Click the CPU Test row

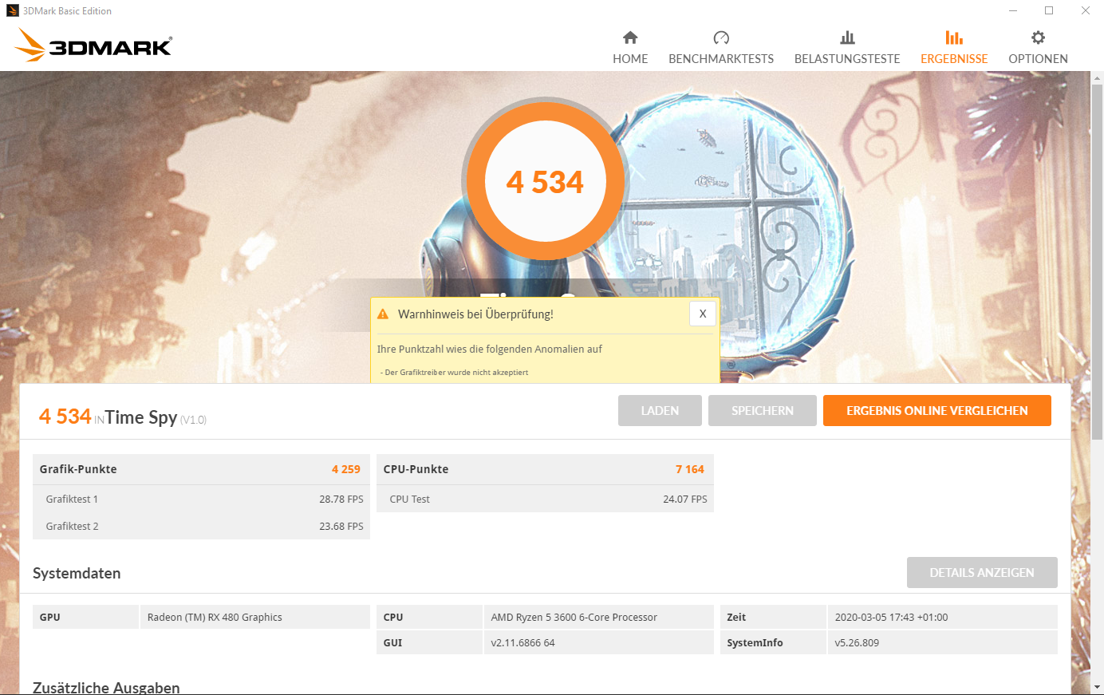(545, 499)
